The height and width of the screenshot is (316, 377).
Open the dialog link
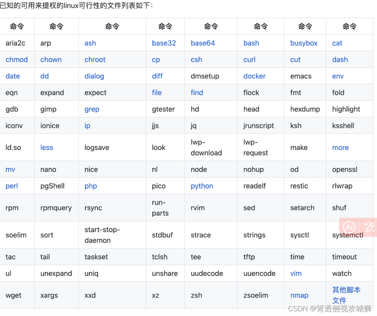[x=94, y=76]
